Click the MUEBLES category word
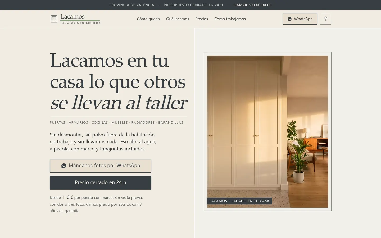The width and height of the screenshot is (381, 238). point(120,123)
